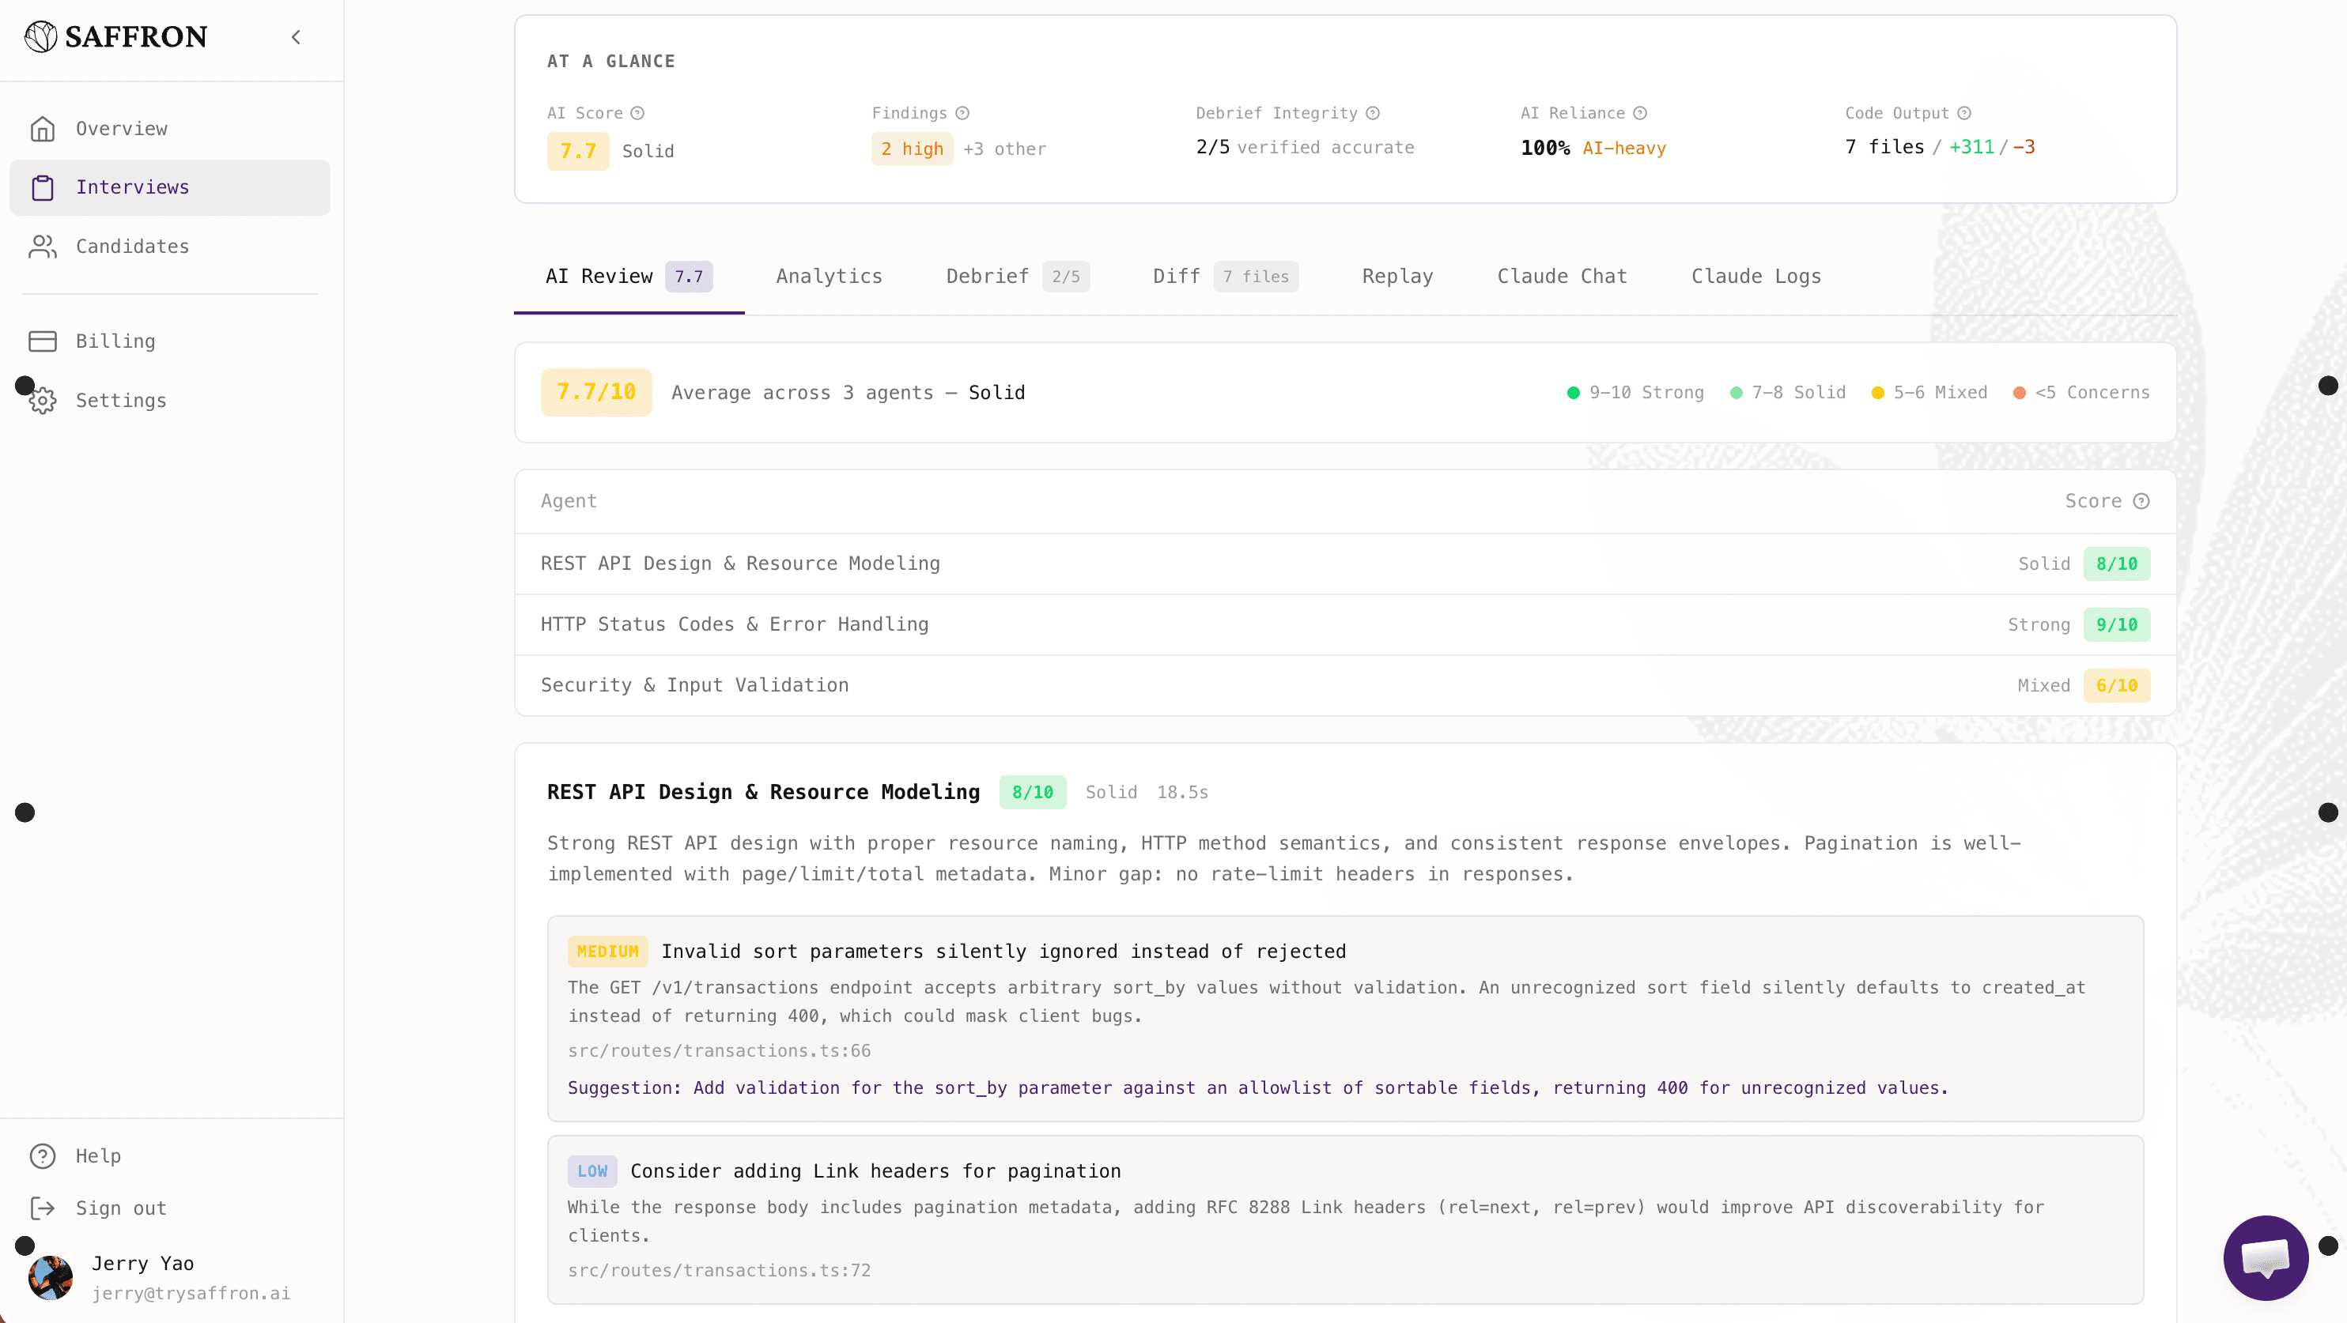Switch to the Analytics tab
Screen dimensions: 2347x1323
pyautogui.click(x=828, y=276)
